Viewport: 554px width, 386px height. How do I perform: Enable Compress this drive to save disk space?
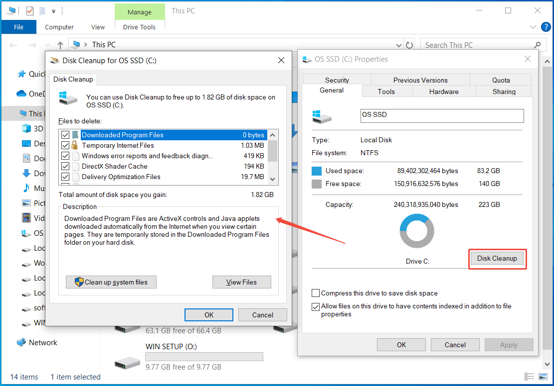316,293
